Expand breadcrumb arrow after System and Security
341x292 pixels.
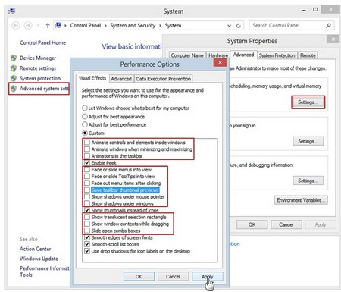coord(160,26)
